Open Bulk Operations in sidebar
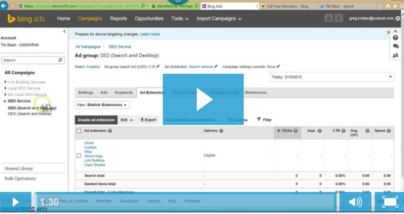 (20, 178)
